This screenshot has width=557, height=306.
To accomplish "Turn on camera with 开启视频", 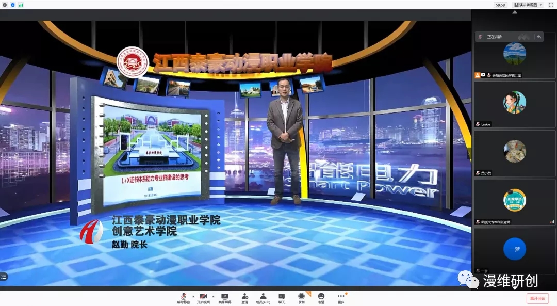I will click(203, 298).
